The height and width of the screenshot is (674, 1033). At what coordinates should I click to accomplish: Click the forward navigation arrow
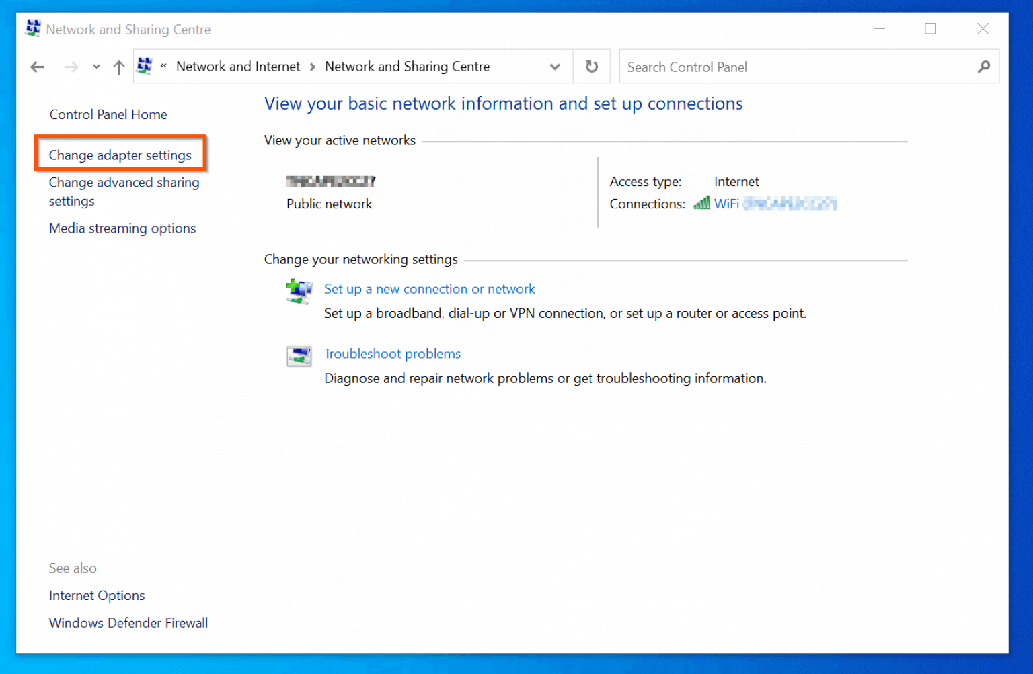coord(71,67)
